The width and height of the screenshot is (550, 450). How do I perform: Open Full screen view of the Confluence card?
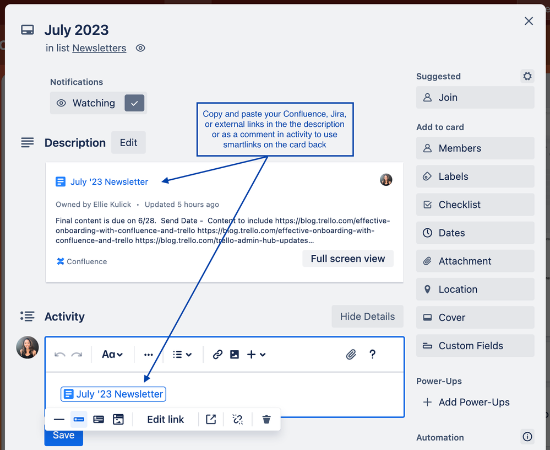pos(347,258)
